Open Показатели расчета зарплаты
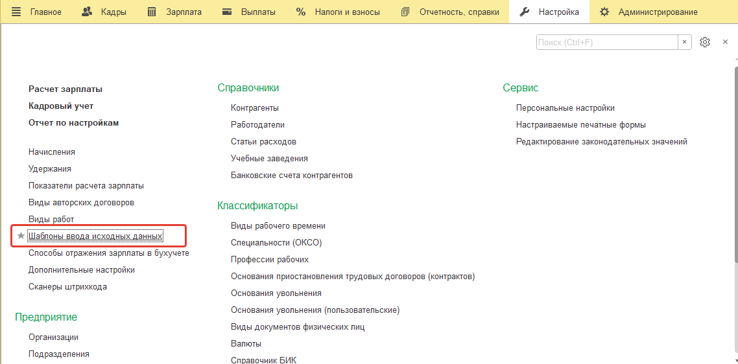738x364 pixels. point(86,185)
